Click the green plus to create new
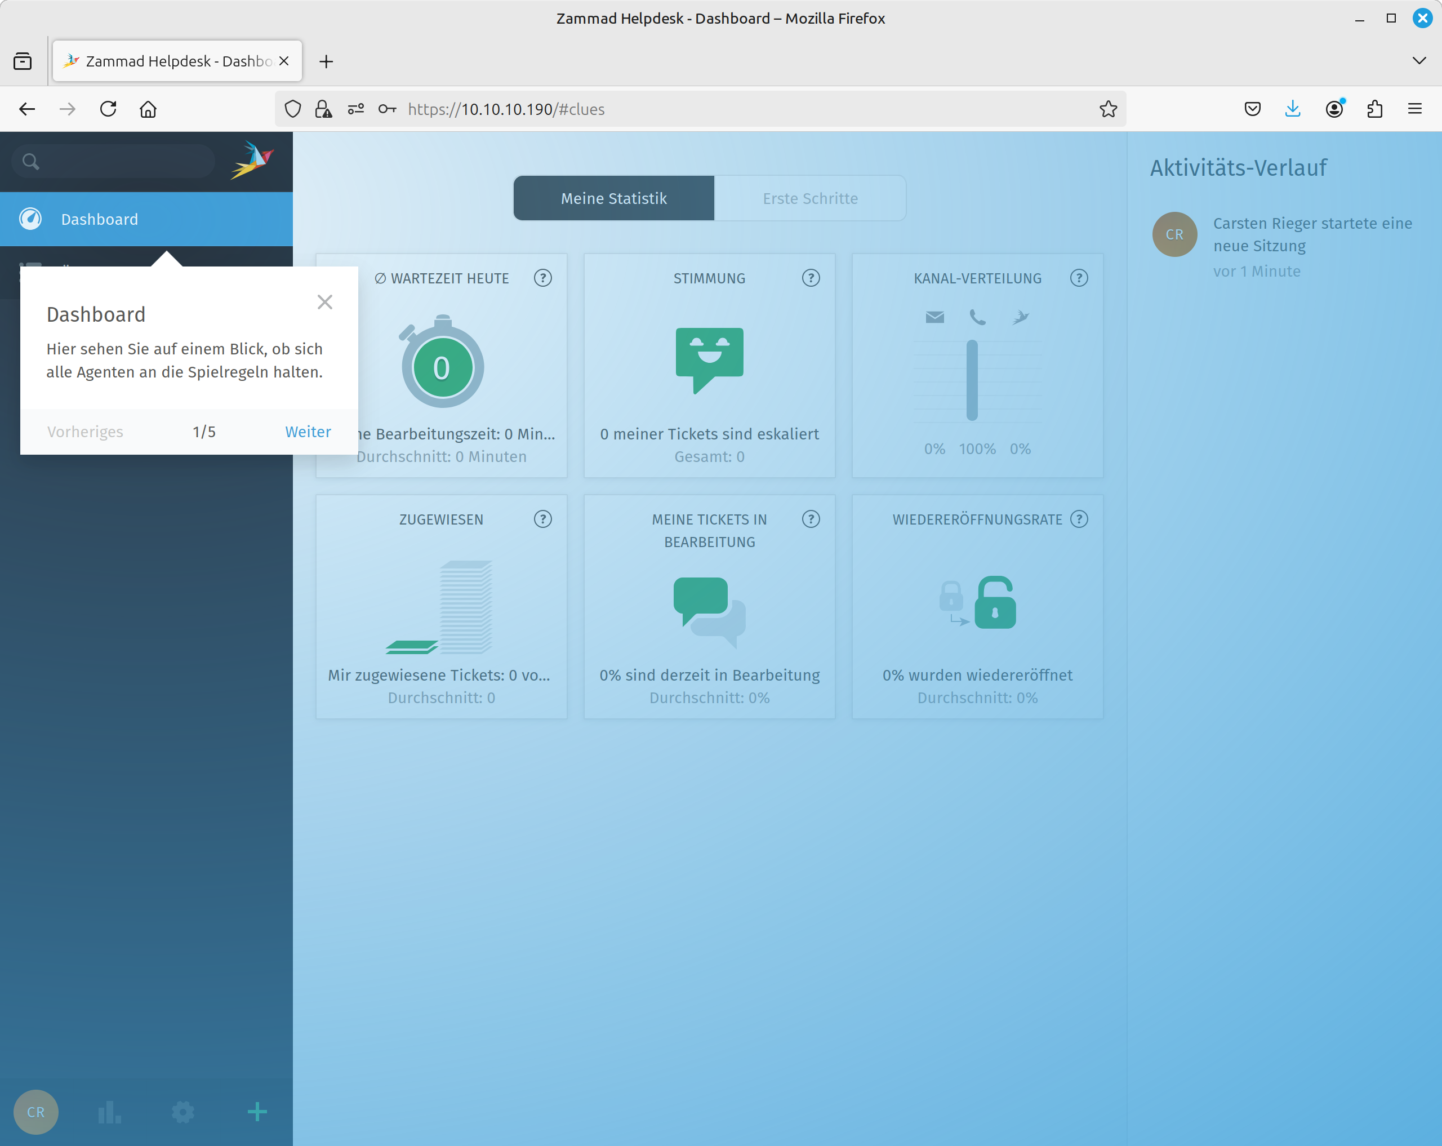Image resolution: width=1442 pixels, height=1146 pixels. (257, 1112)
